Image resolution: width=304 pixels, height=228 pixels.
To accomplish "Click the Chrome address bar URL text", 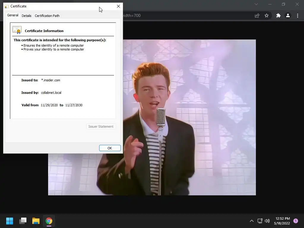I will pyautogui.click(x=132, y=15).
